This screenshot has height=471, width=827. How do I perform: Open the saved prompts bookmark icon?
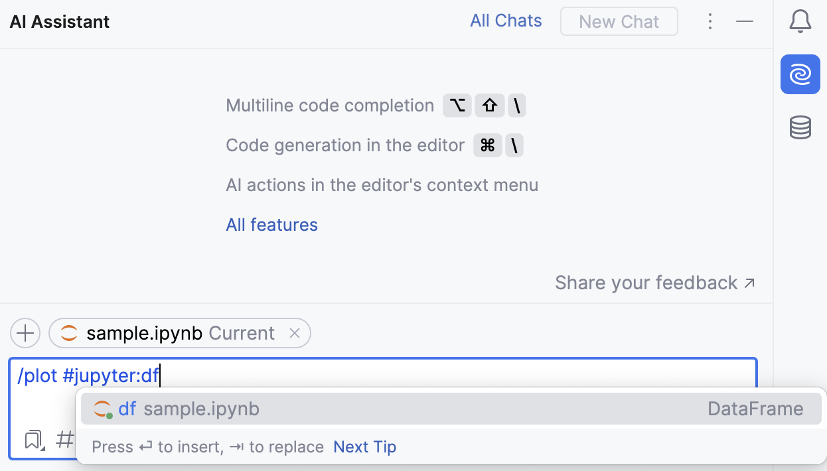33,440
